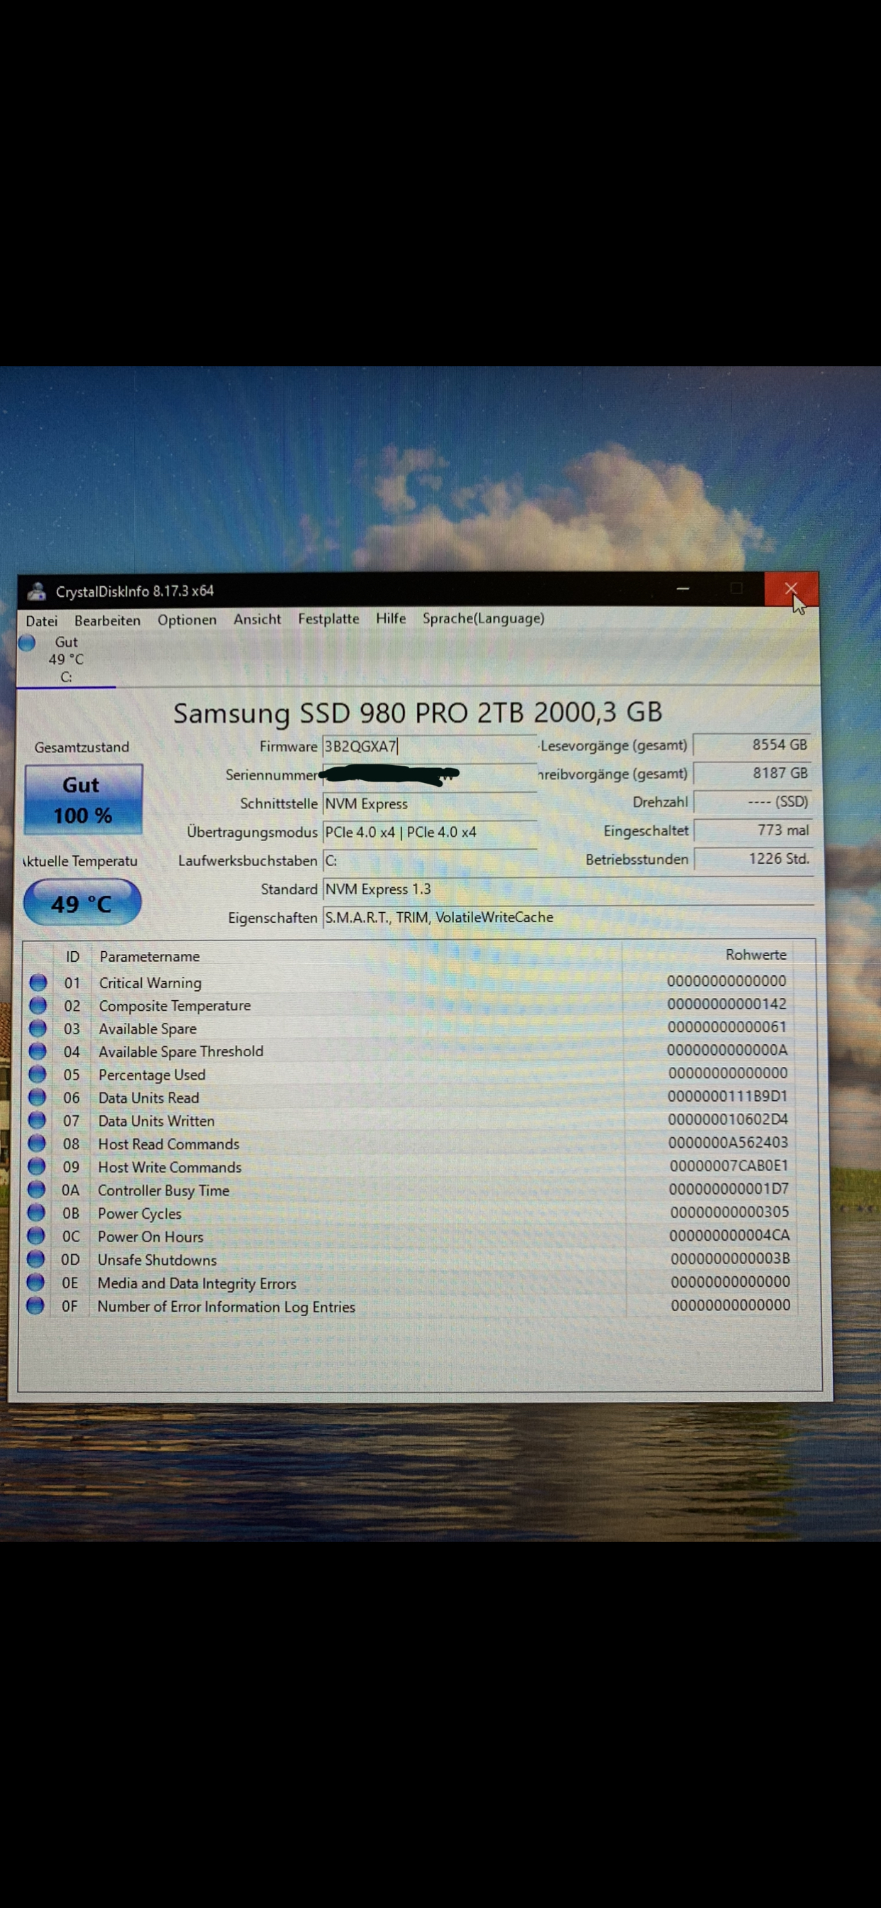
Task: Click the status orb for Data Units Read
Action: pyautogui.click(x=37, y=1097)
